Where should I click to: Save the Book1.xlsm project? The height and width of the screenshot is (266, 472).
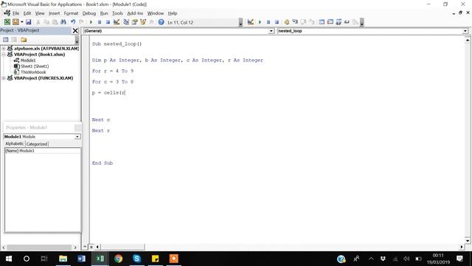[28, 22]
